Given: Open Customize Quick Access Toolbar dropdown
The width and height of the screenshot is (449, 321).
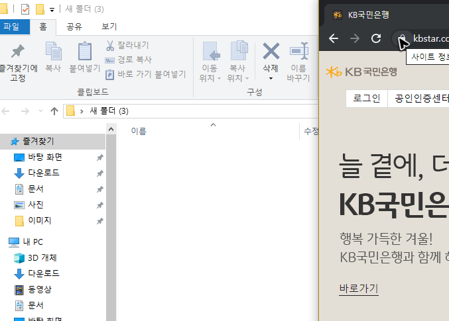Looking at the screenshot, I should point(52,10).
